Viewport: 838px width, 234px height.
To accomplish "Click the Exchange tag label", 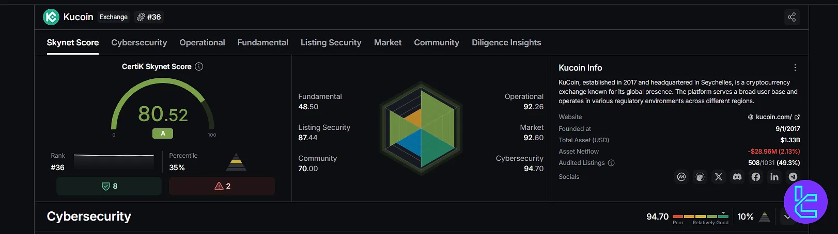I will [x=114, y=17].
